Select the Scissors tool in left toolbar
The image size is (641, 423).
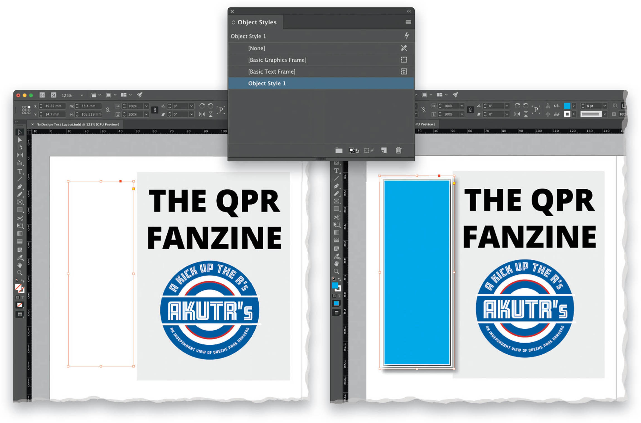coord(20,218)
